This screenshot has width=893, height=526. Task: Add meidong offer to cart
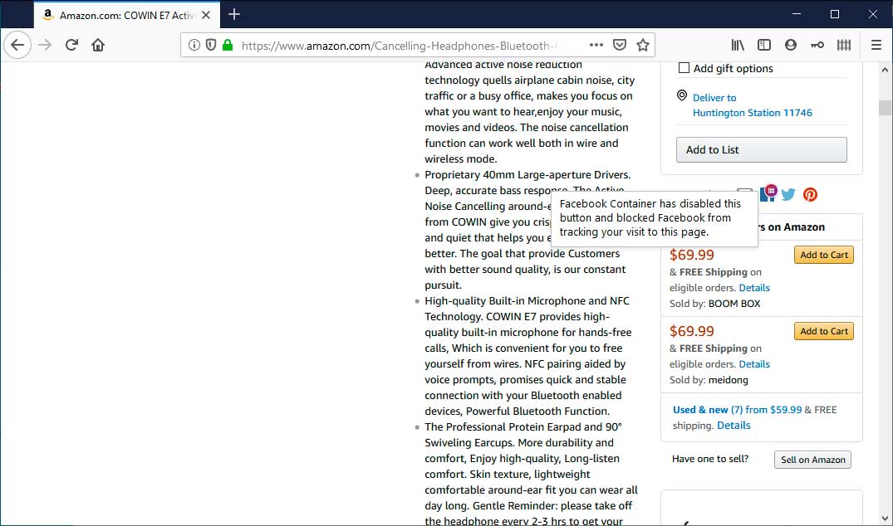823,331
